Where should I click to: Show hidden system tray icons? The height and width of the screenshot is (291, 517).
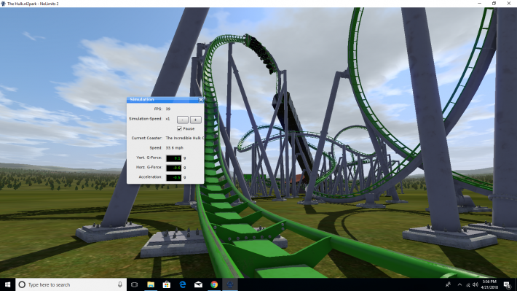point(459,284)
